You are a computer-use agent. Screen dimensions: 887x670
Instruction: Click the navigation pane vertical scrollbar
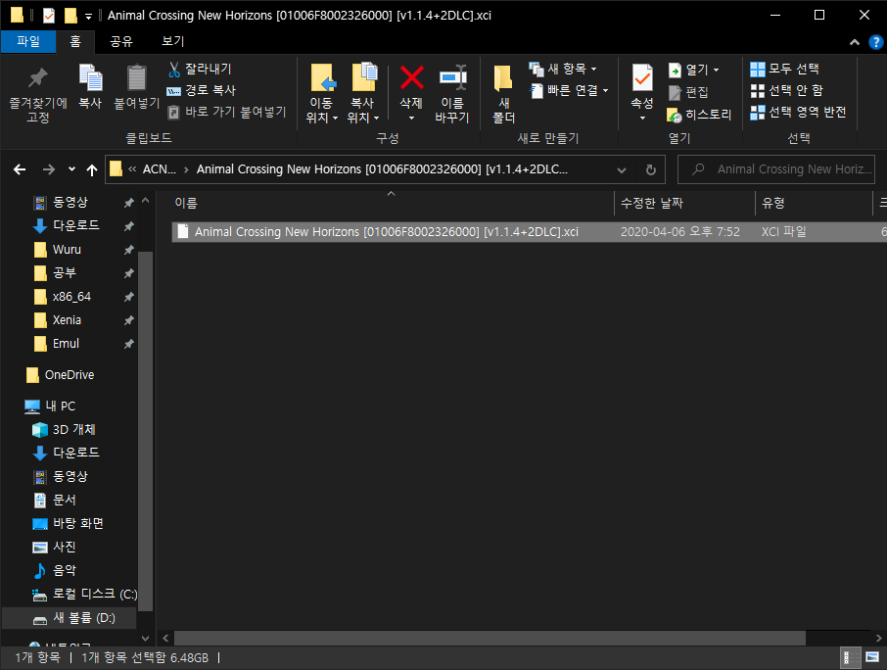(x=145, y=431)
